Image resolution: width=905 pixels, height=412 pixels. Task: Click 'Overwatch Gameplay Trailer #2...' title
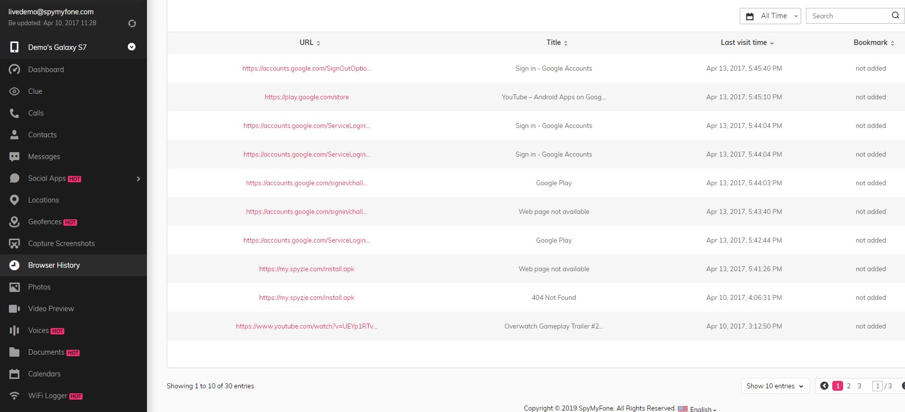[x=554, y=326]
